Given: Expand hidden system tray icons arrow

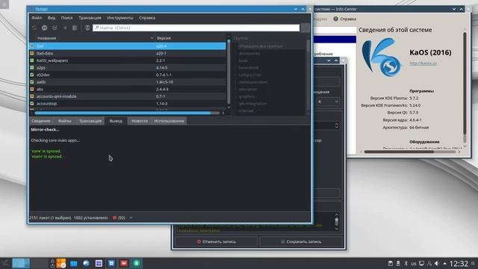Looking at the screenshot, I should tap(445, 264).
